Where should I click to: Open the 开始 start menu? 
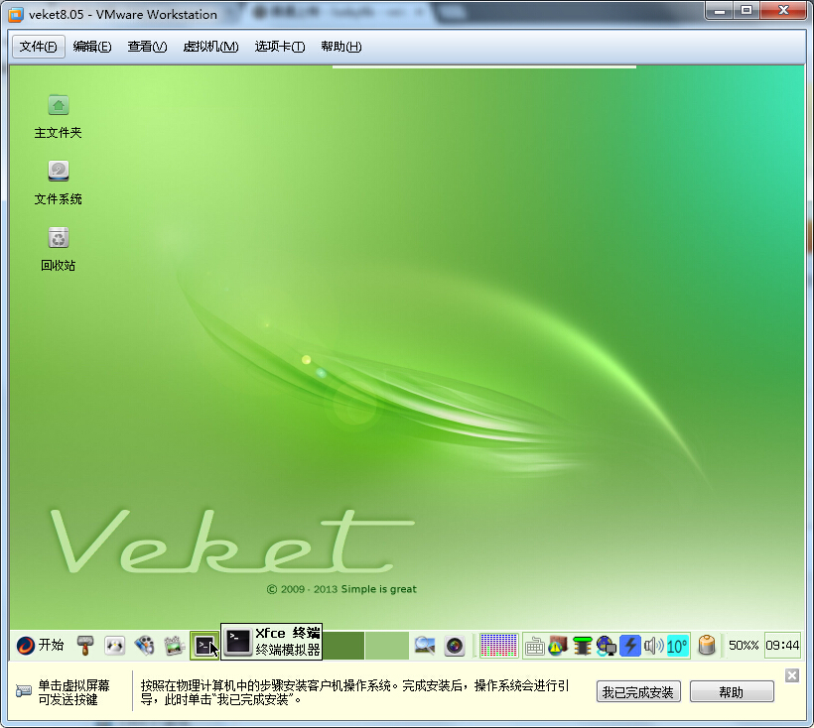point(40,645)
